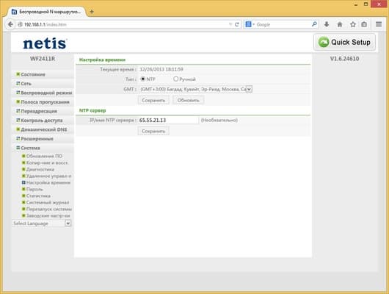Click the NTP server IP input field
Screen dimensions: 389x294
click(x=169, y=120)
